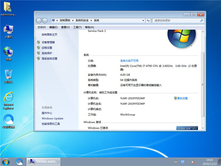Go to 控制面板主页 link
Viewport: 221px width, 166px height.
49,35
